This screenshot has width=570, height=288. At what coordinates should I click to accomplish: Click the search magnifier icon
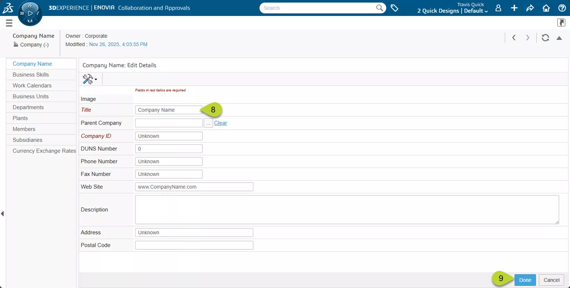pos(379,8)
